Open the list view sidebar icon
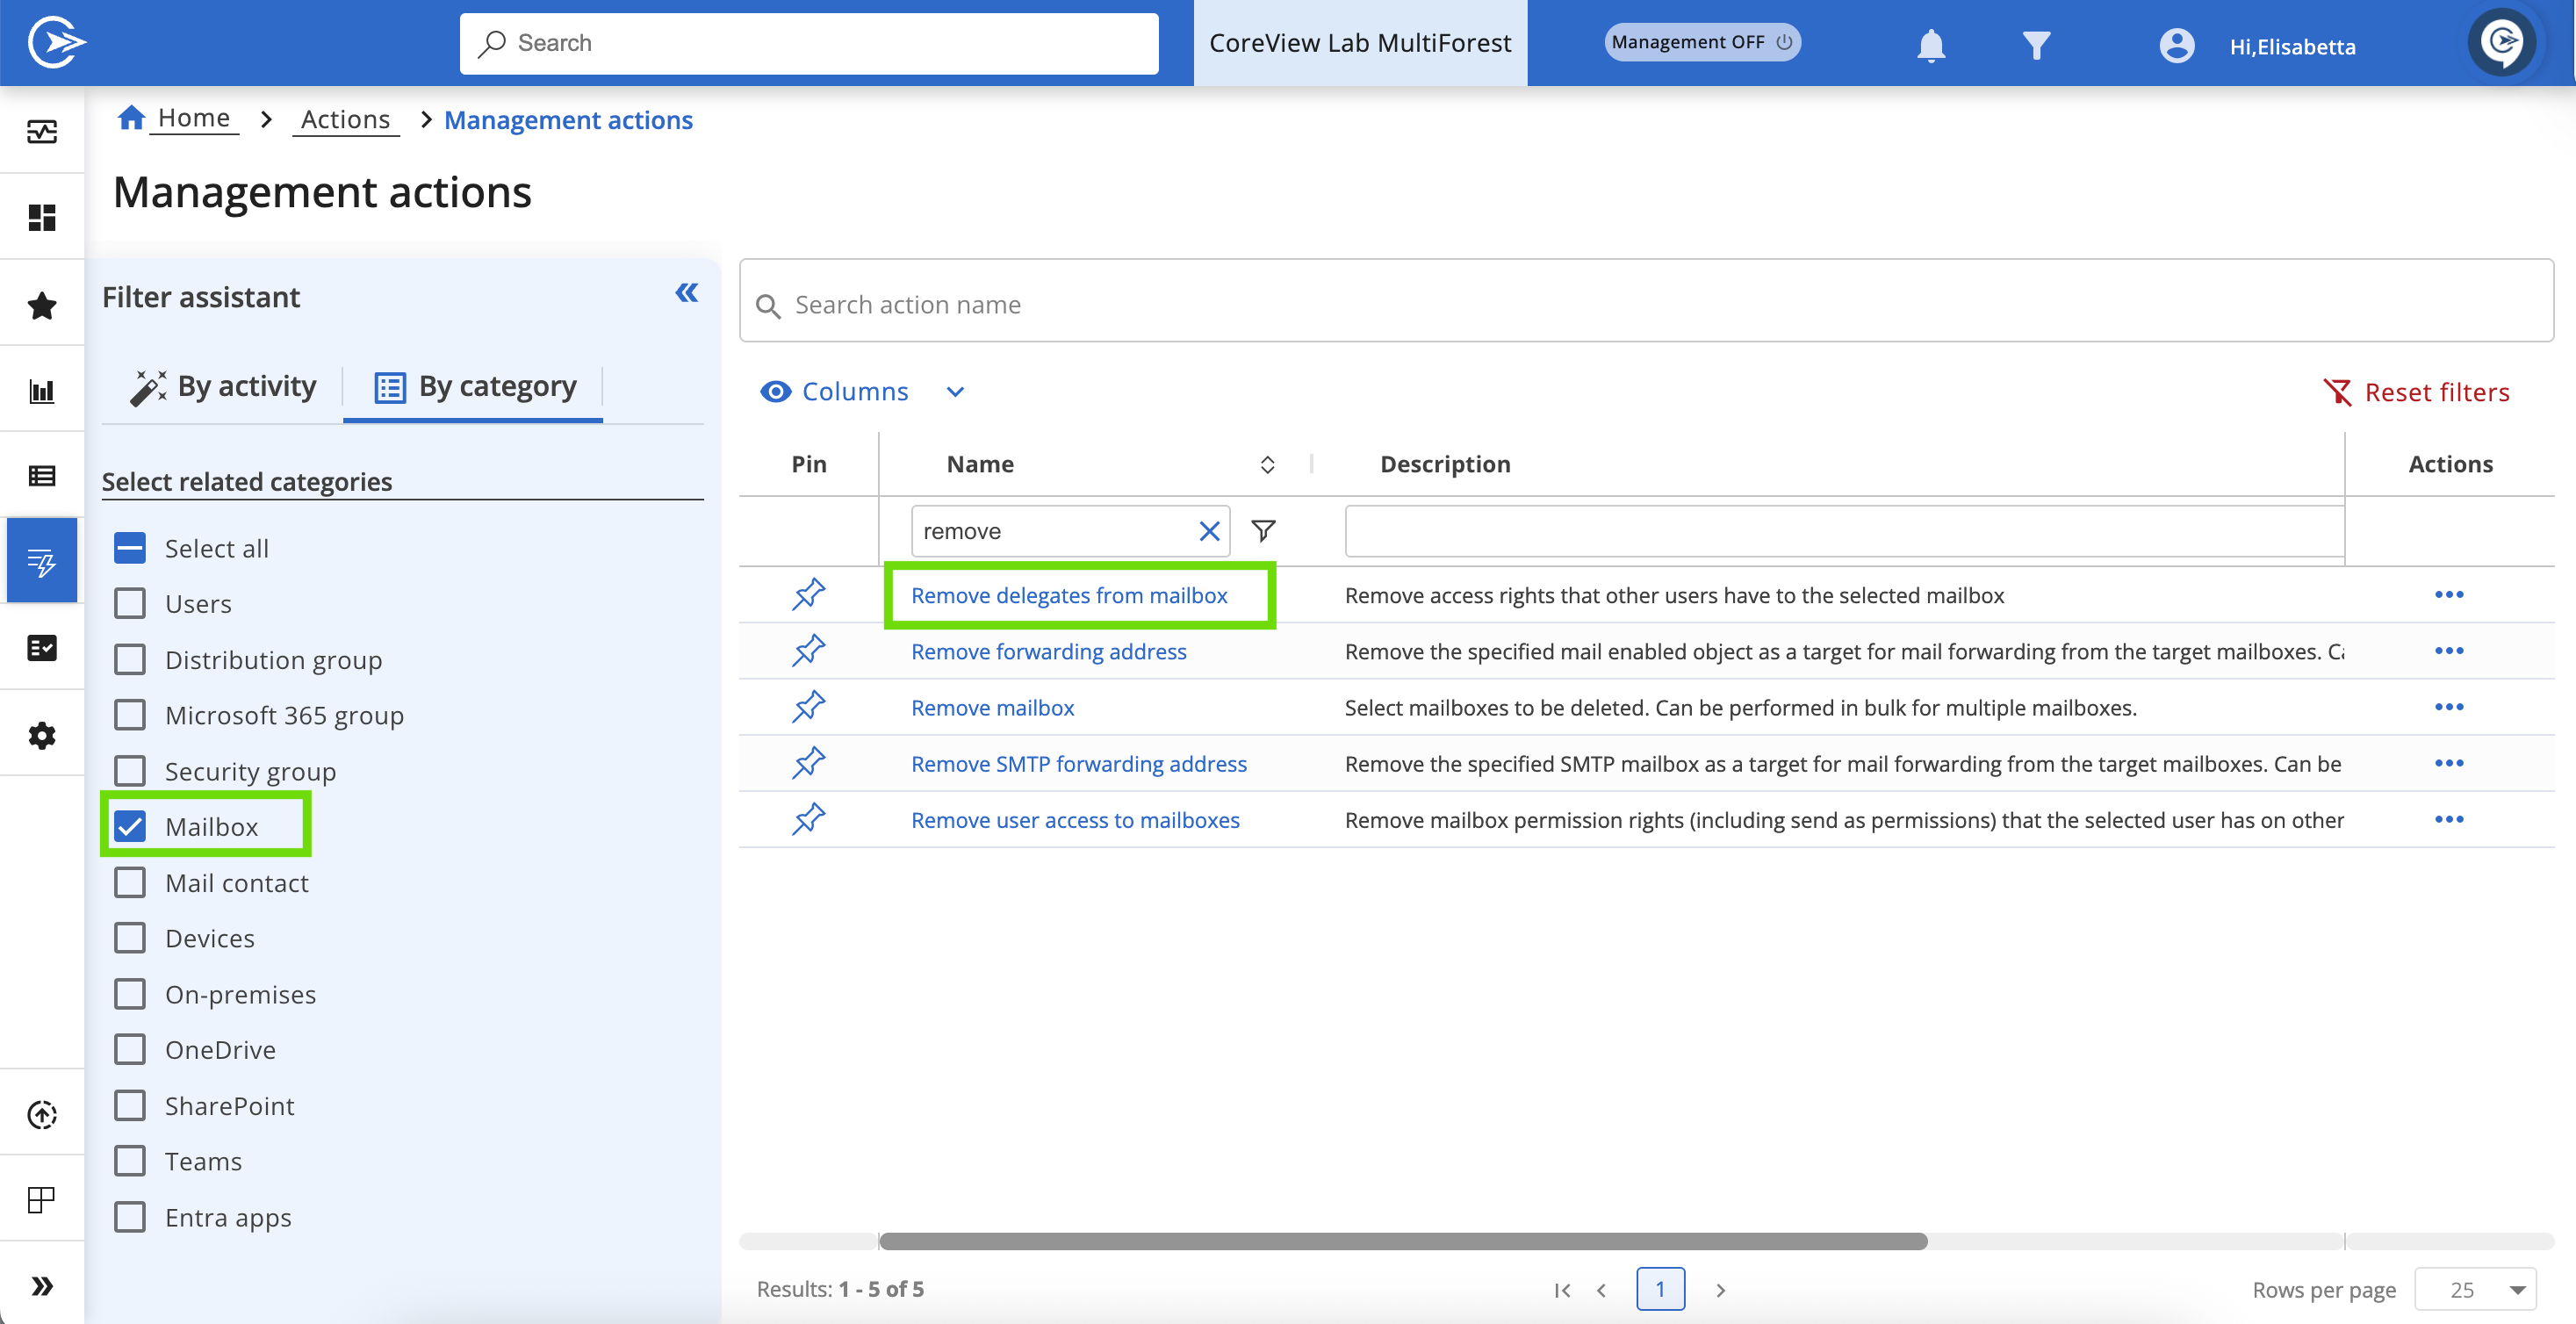 click(42, 476)
